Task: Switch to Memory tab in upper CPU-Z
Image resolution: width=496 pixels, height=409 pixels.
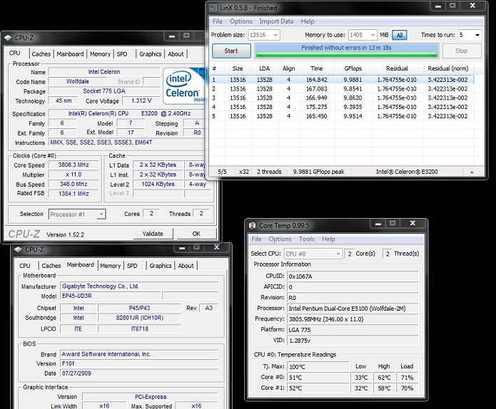Action: [x=101, y=54]
